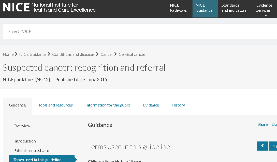Click the previous page chevron button
Image resolution: width=277 pixels, height=162 pixels.
[262, 146]
